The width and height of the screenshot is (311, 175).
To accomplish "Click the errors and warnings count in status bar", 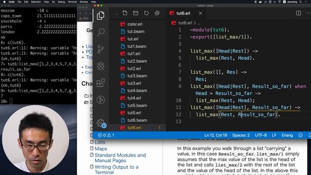I will pyautogui.click(x=106, y=135).
